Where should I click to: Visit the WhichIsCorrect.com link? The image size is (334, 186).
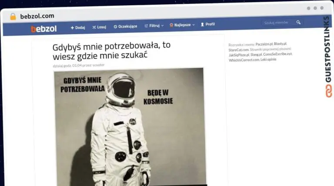[x=244, y=60]
